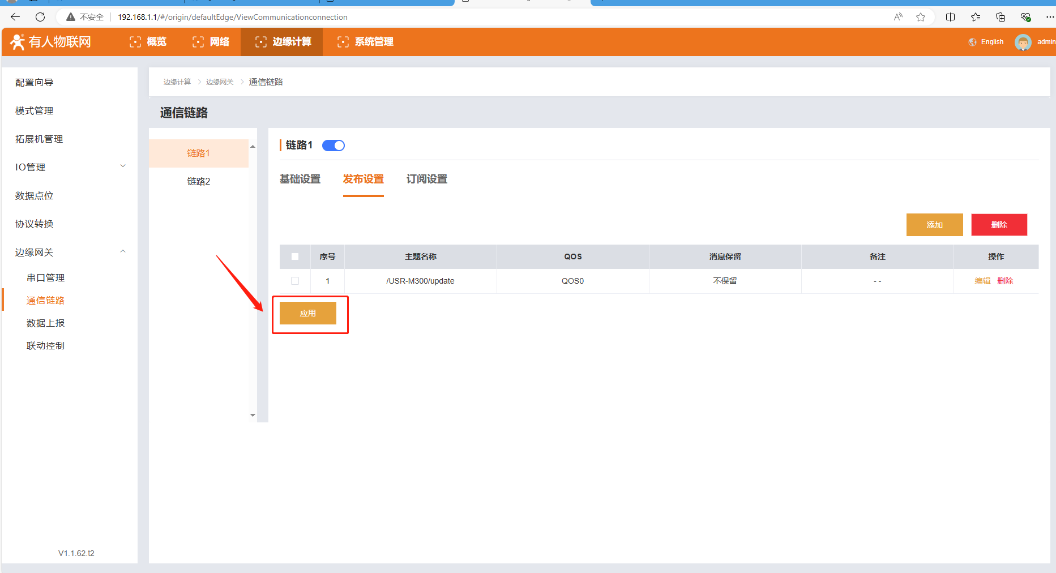Click the browser back arrow icon
Screen dimensions: 1056x573
pyautogui.click(x=15, y=17)
